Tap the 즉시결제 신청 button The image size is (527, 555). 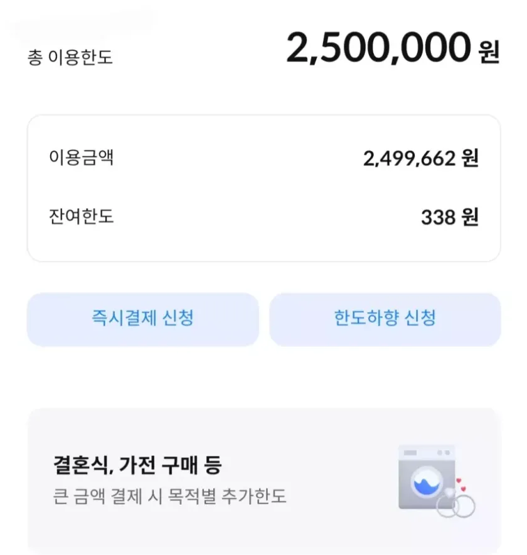(142, 319)
